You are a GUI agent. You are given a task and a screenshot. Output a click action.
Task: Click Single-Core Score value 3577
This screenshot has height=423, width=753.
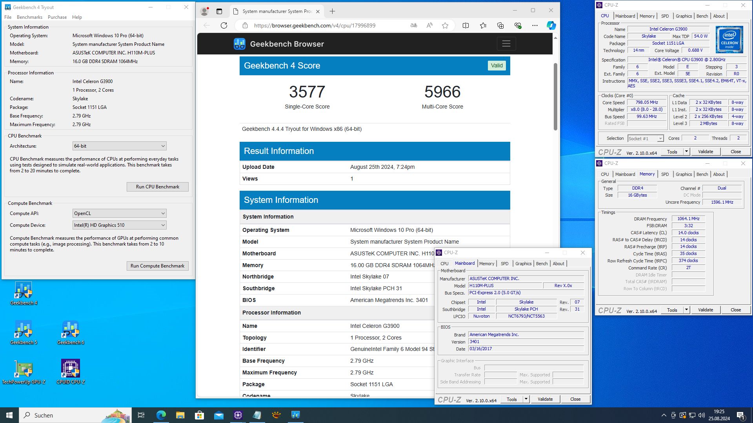(307, 92)
